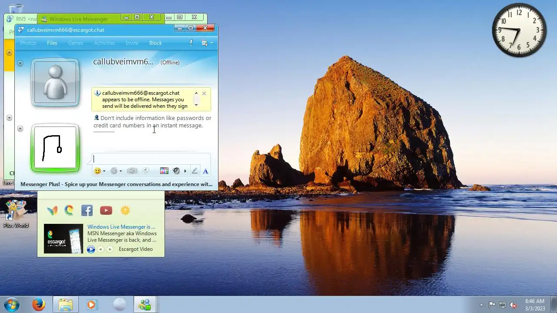
Task: Click the yellow sun weather icon
Action: pyautogui.click(x=125, y=210)
